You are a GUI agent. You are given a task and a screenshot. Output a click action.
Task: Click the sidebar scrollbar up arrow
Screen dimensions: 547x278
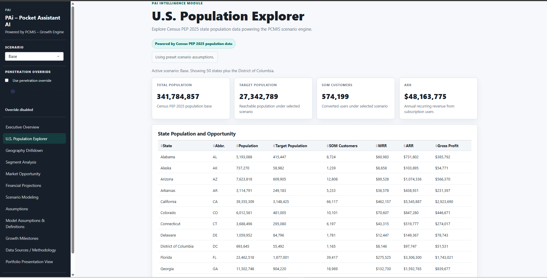73,4
